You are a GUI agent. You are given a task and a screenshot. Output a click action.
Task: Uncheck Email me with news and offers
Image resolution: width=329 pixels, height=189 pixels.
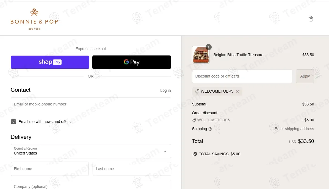(13, 122)
